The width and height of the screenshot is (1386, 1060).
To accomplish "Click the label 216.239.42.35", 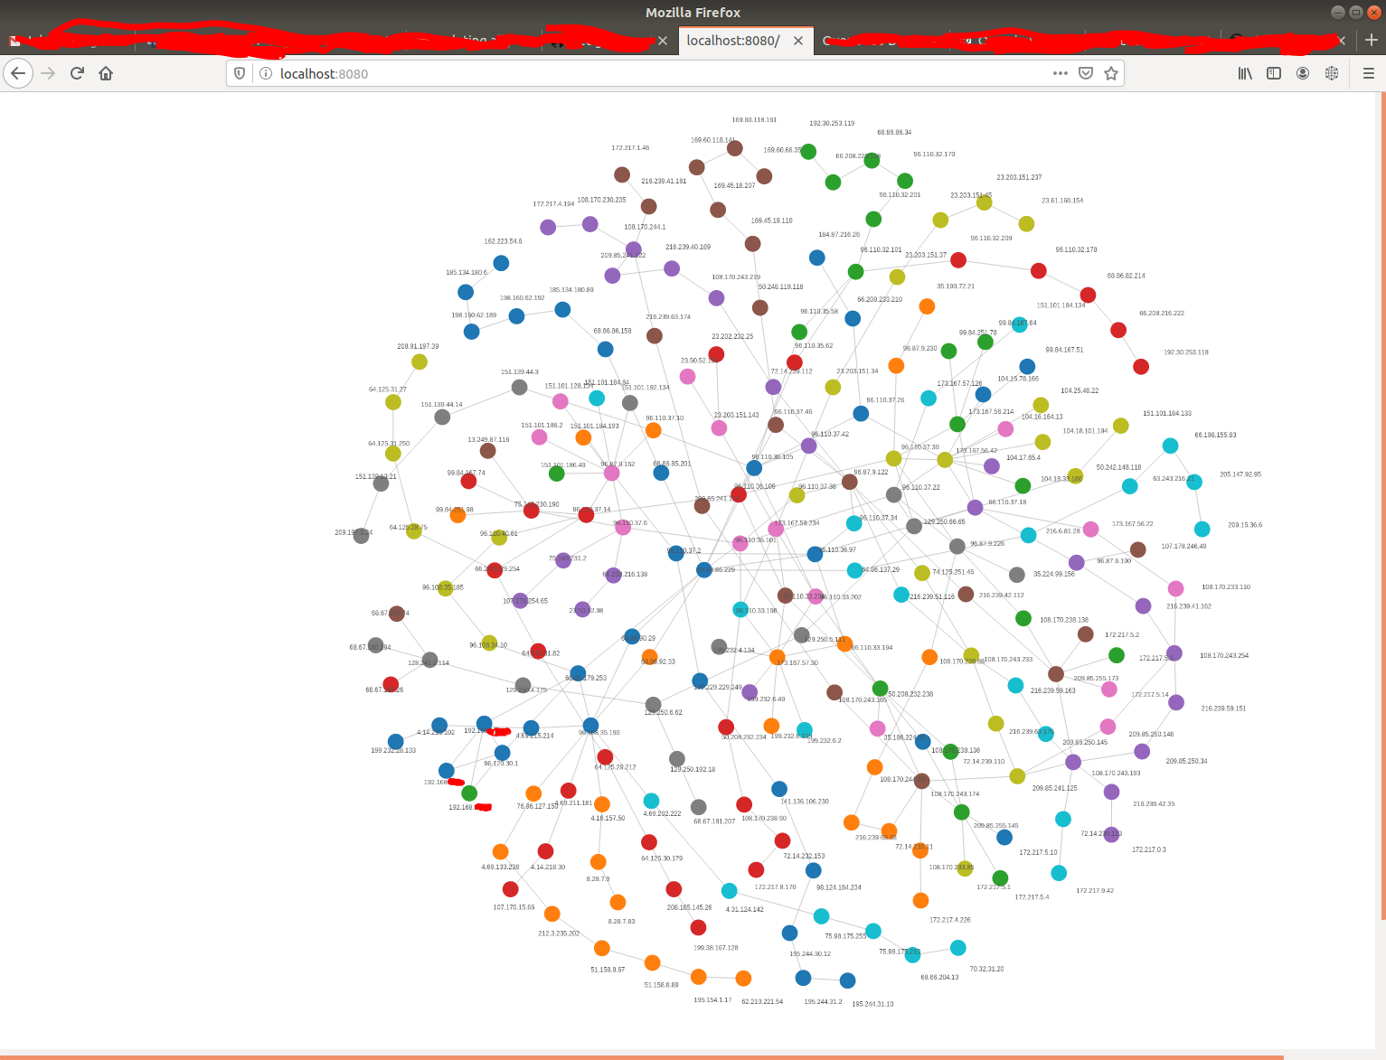I will (x=1154, y=804).
